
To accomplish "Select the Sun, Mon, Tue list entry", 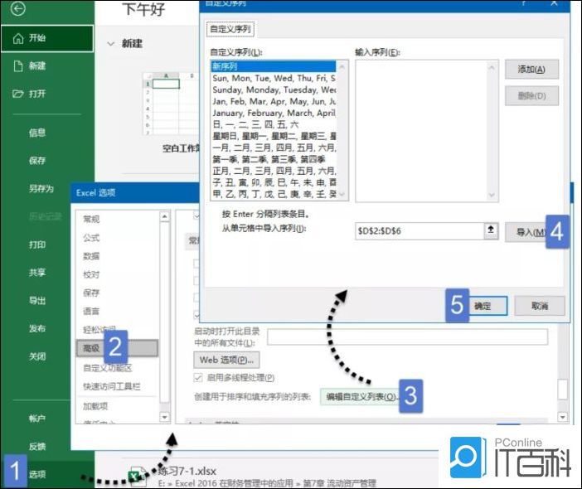I will coord(274,78).
